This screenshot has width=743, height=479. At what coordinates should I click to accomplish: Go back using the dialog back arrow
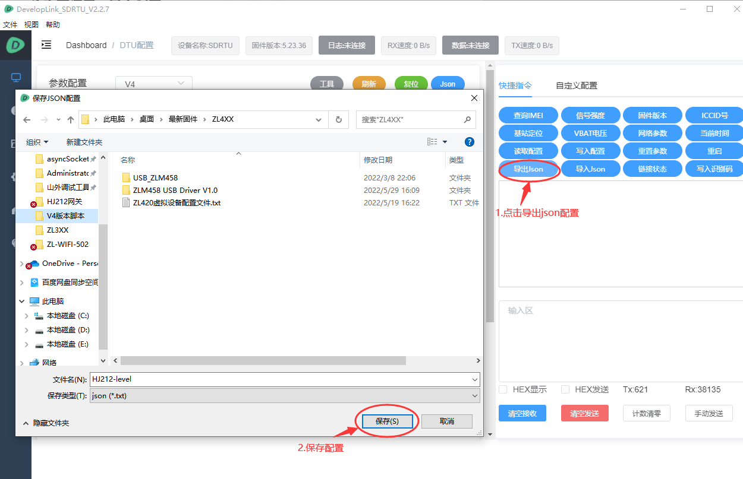[27, 119]
